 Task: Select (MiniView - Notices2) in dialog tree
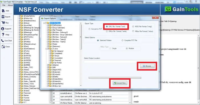59,37
